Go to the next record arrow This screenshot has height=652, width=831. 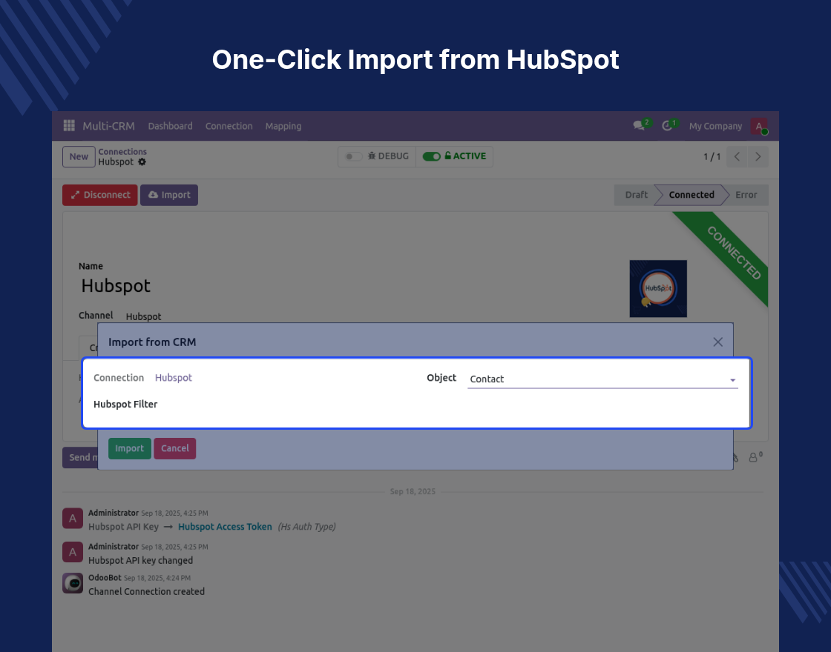(x=758, y=156)
